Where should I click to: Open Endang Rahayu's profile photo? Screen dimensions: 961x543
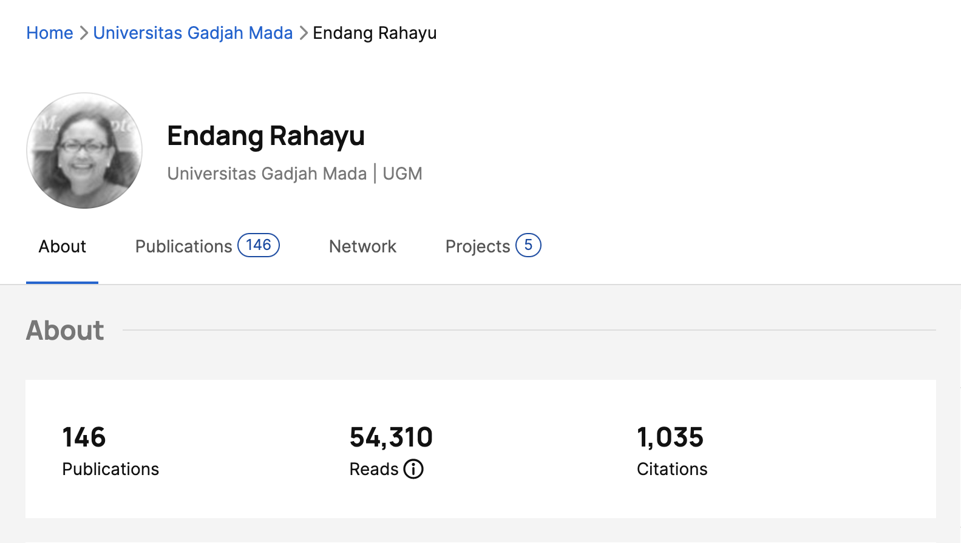coord(84,150)
